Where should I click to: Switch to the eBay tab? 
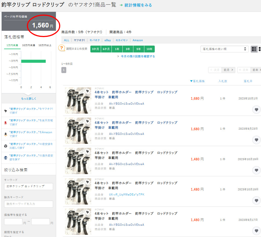click(108, 40)
